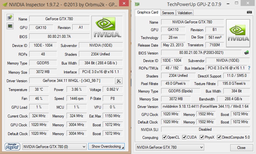Open the sensor monitoring graph icon in NVIDIA Inspector
The image size is (256, 154).
click(x=10, y=26)
